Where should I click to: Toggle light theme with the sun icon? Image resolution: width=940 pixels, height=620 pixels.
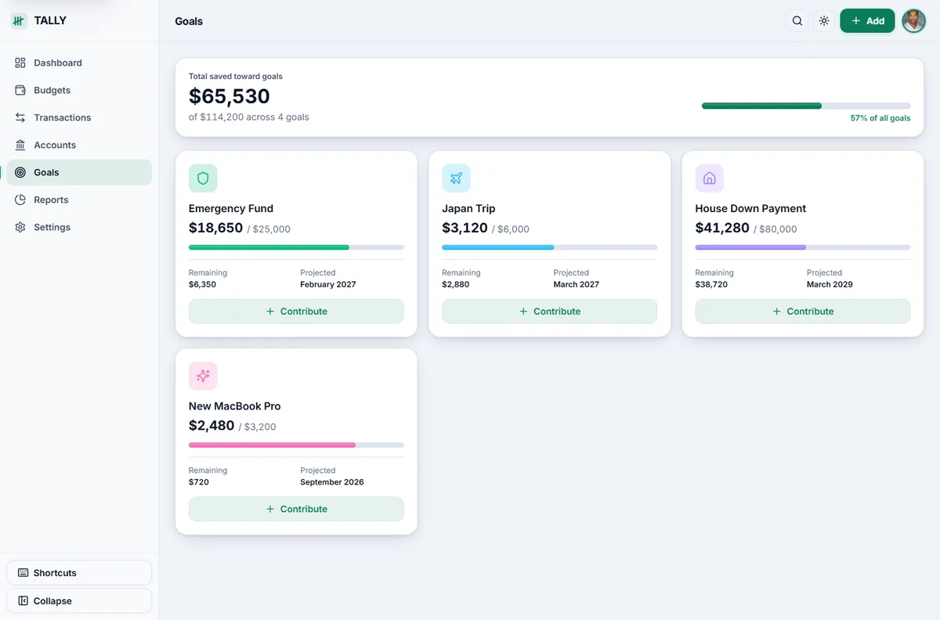coord(824,21)
